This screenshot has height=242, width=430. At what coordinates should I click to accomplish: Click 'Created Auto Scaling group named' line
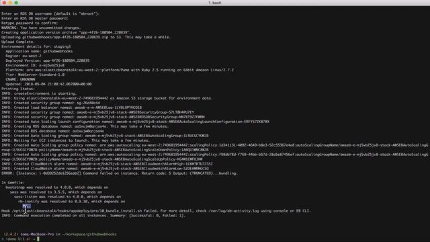tap(105, 136)
